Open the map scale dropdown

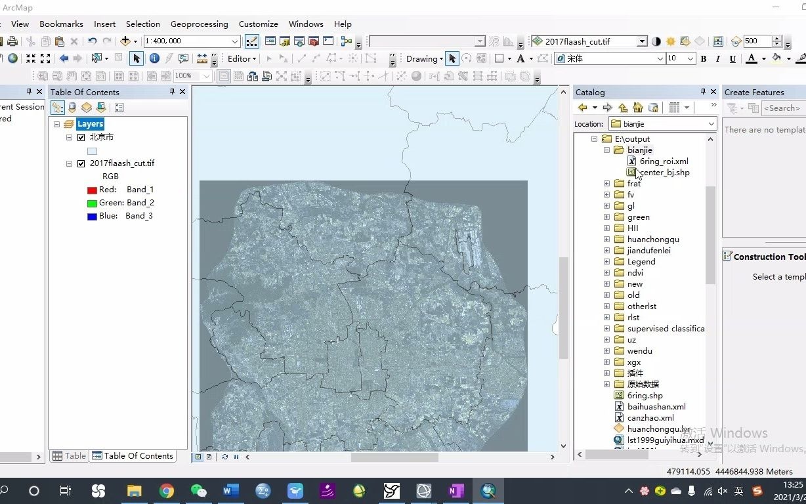pos(235,41)
